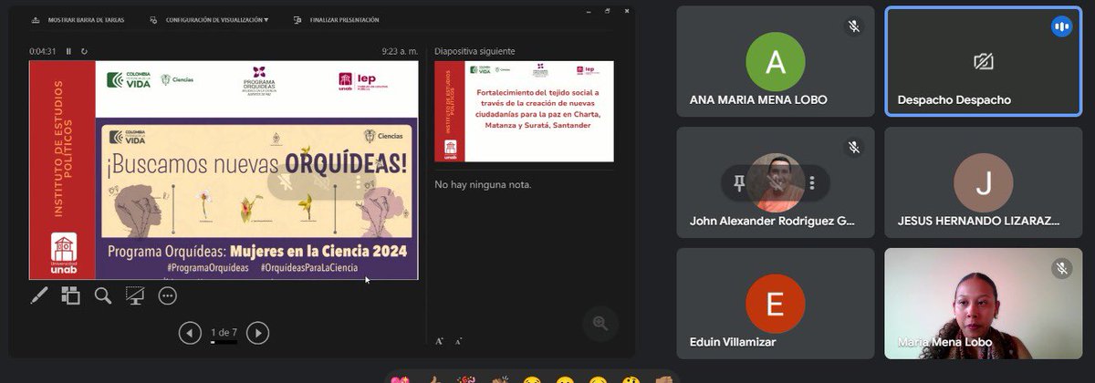The height and width of the screenshot is (383, 1095).
Task: Click the Despacho speaking audio indicator
Action: tap(1060, 26)
